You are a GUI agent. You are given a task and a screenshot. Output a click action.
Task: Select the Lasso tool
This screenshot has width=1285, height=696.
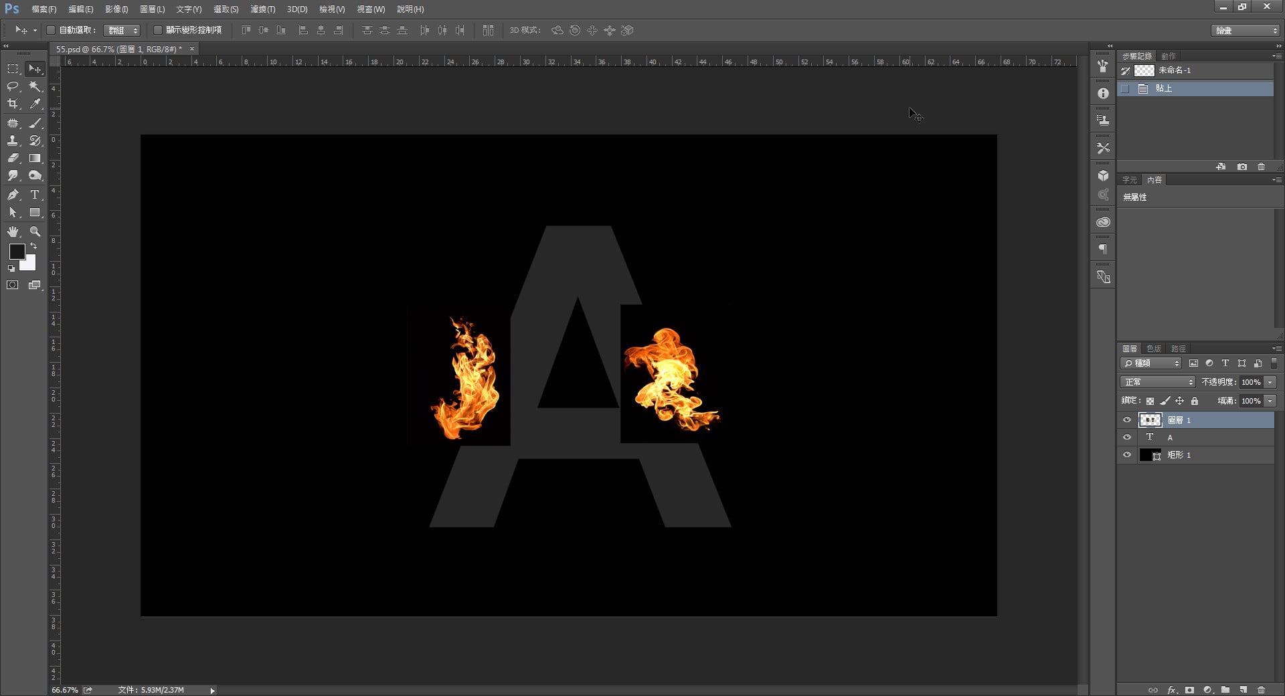(13, 86)
